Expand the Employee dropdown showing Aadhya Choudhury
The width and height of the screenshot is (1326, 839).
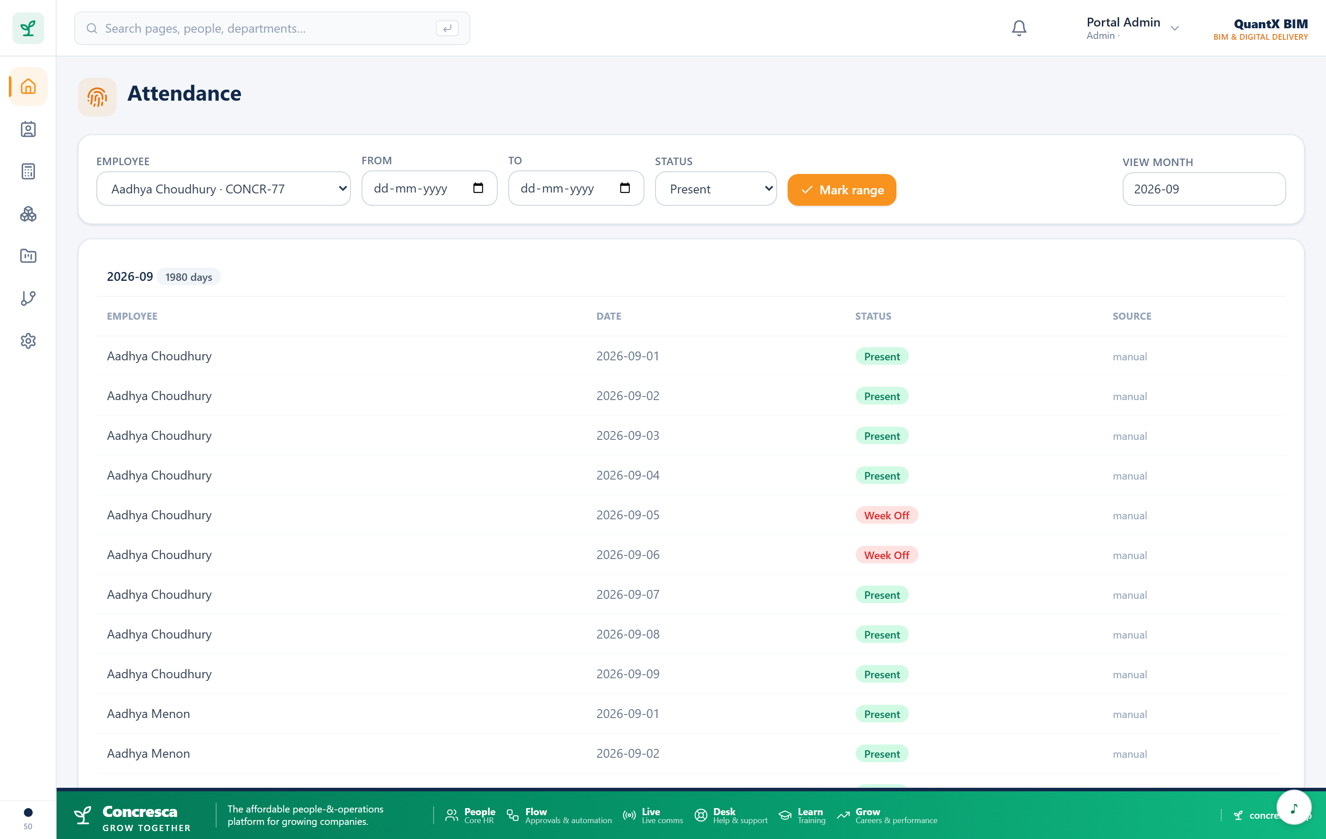224,189
